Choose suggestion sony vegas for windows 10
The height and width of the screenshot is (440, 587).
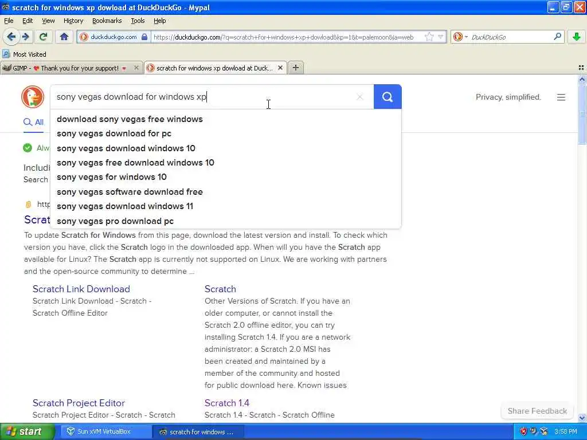[226, 177]
